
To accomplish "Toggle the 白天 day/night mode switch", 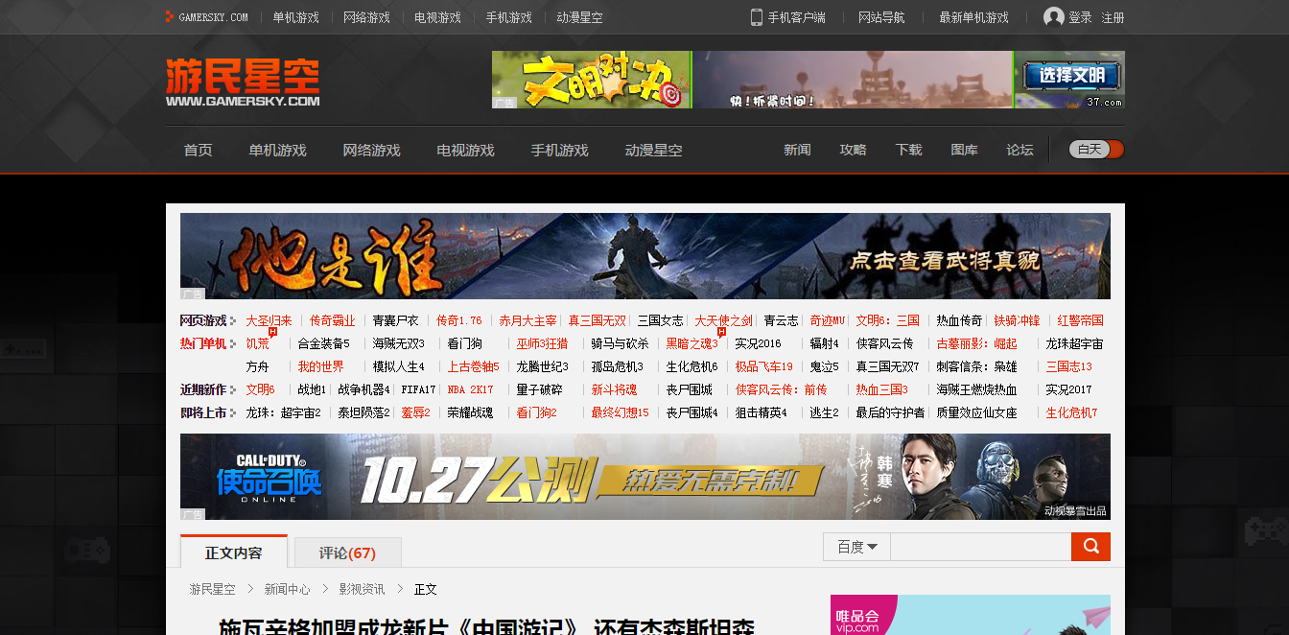I will coord(1096,150).
